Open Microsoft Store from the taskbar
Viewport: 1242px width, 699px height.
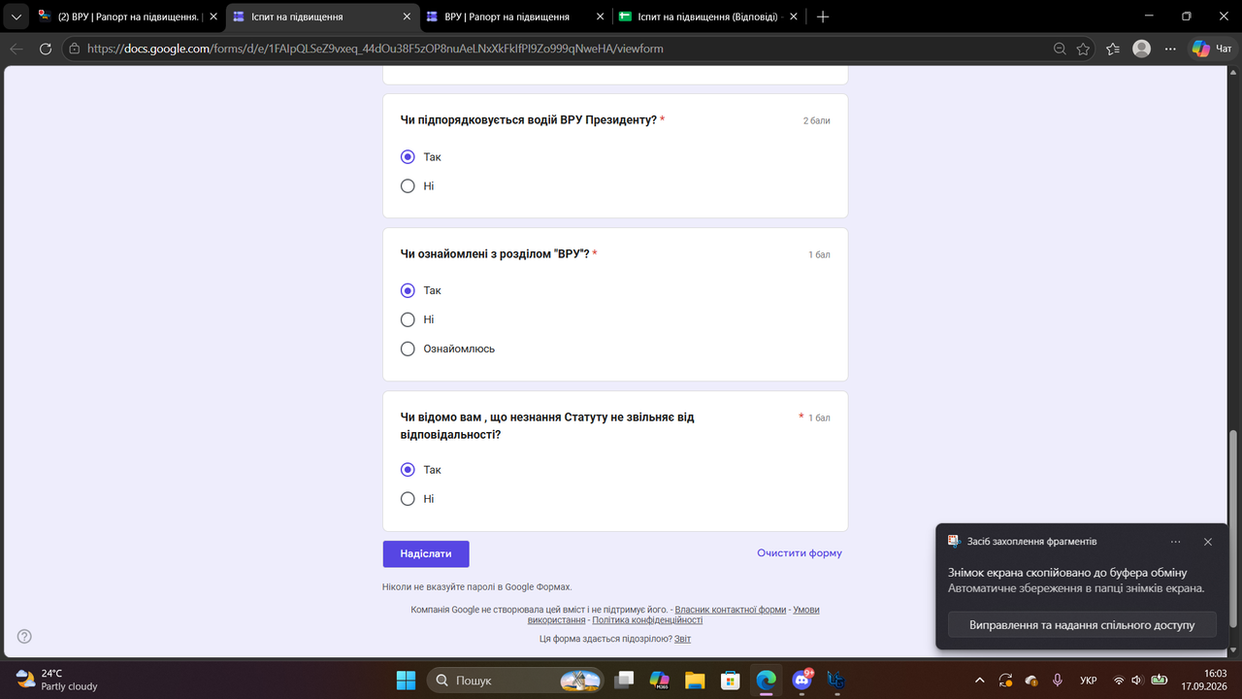click(x=730, y=680)
